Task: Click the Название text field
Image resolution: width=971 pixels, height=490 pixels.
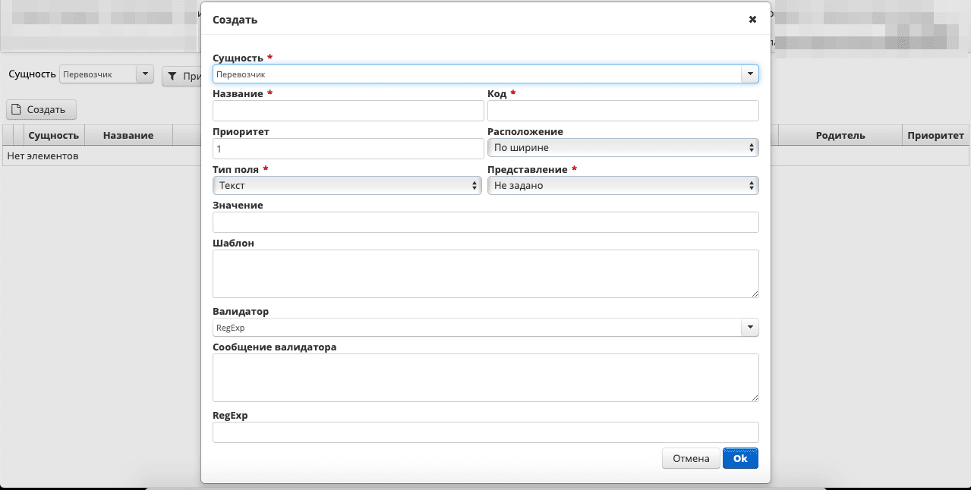Action: [348, 111]
